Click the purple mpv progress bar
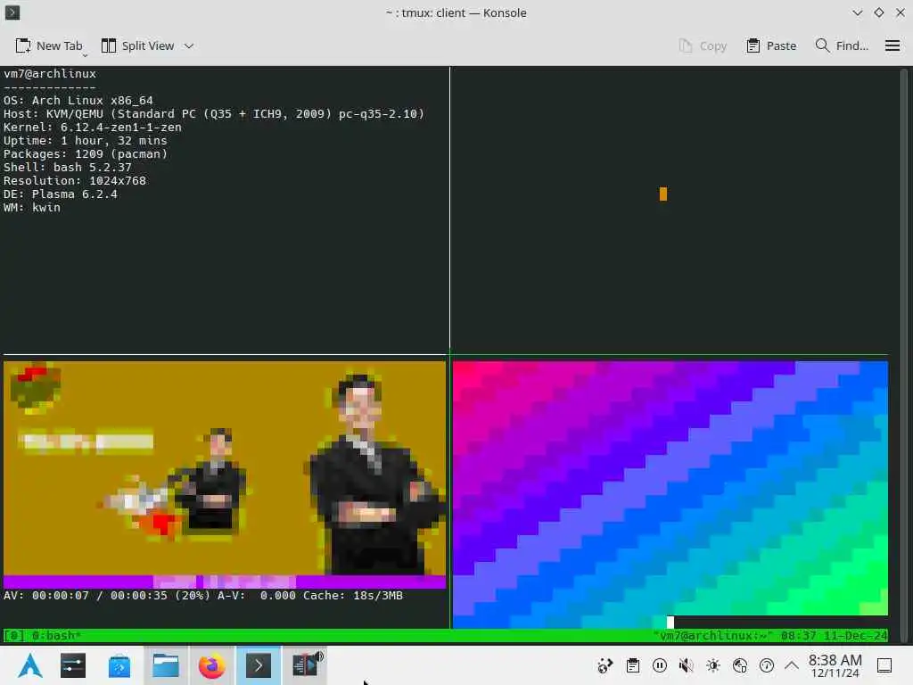This screenshot has width=913, height=685. (x=225, y=582)
